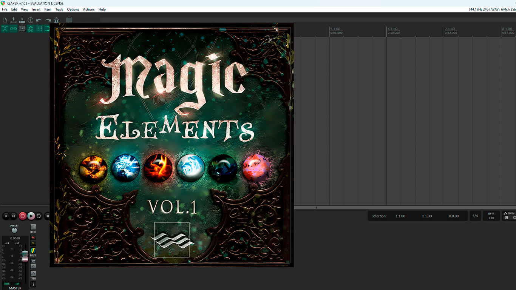This screenshot has width=516, height=290.
Task: Solo the master track with S
Action: point(33,243)
